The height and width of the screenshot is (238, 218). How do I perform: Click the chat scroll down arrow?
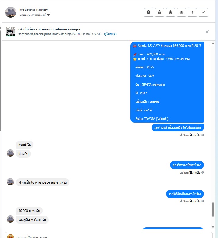[x=213, y=227]
